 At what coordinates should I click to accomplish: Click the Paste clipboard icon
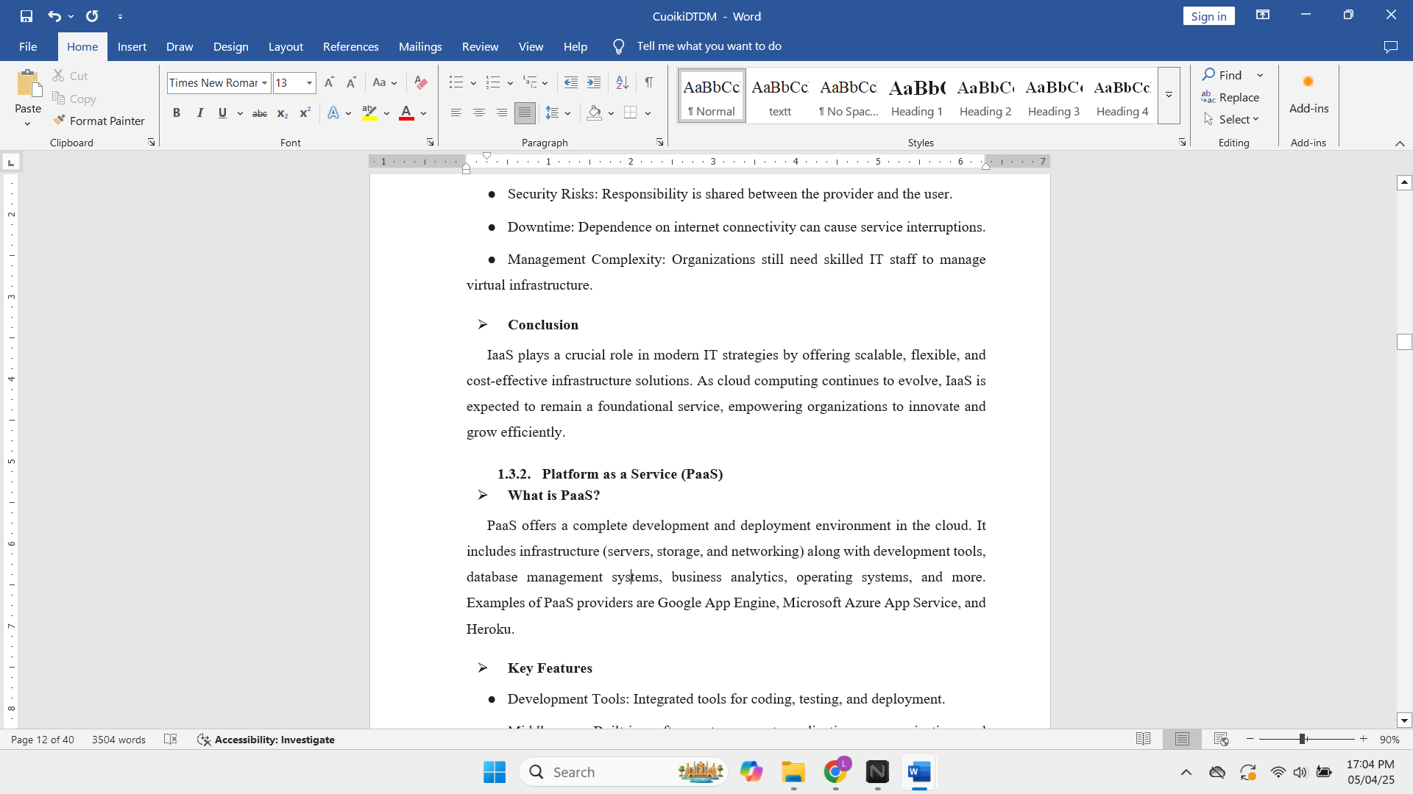tap(28, 83)
